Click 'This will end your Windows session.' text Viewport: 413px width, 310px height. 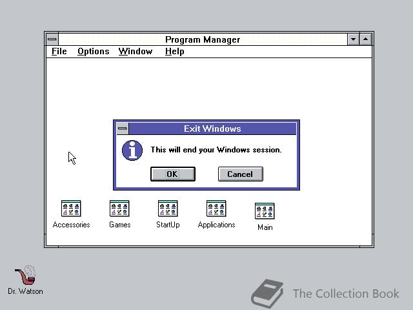pos(216,150)
